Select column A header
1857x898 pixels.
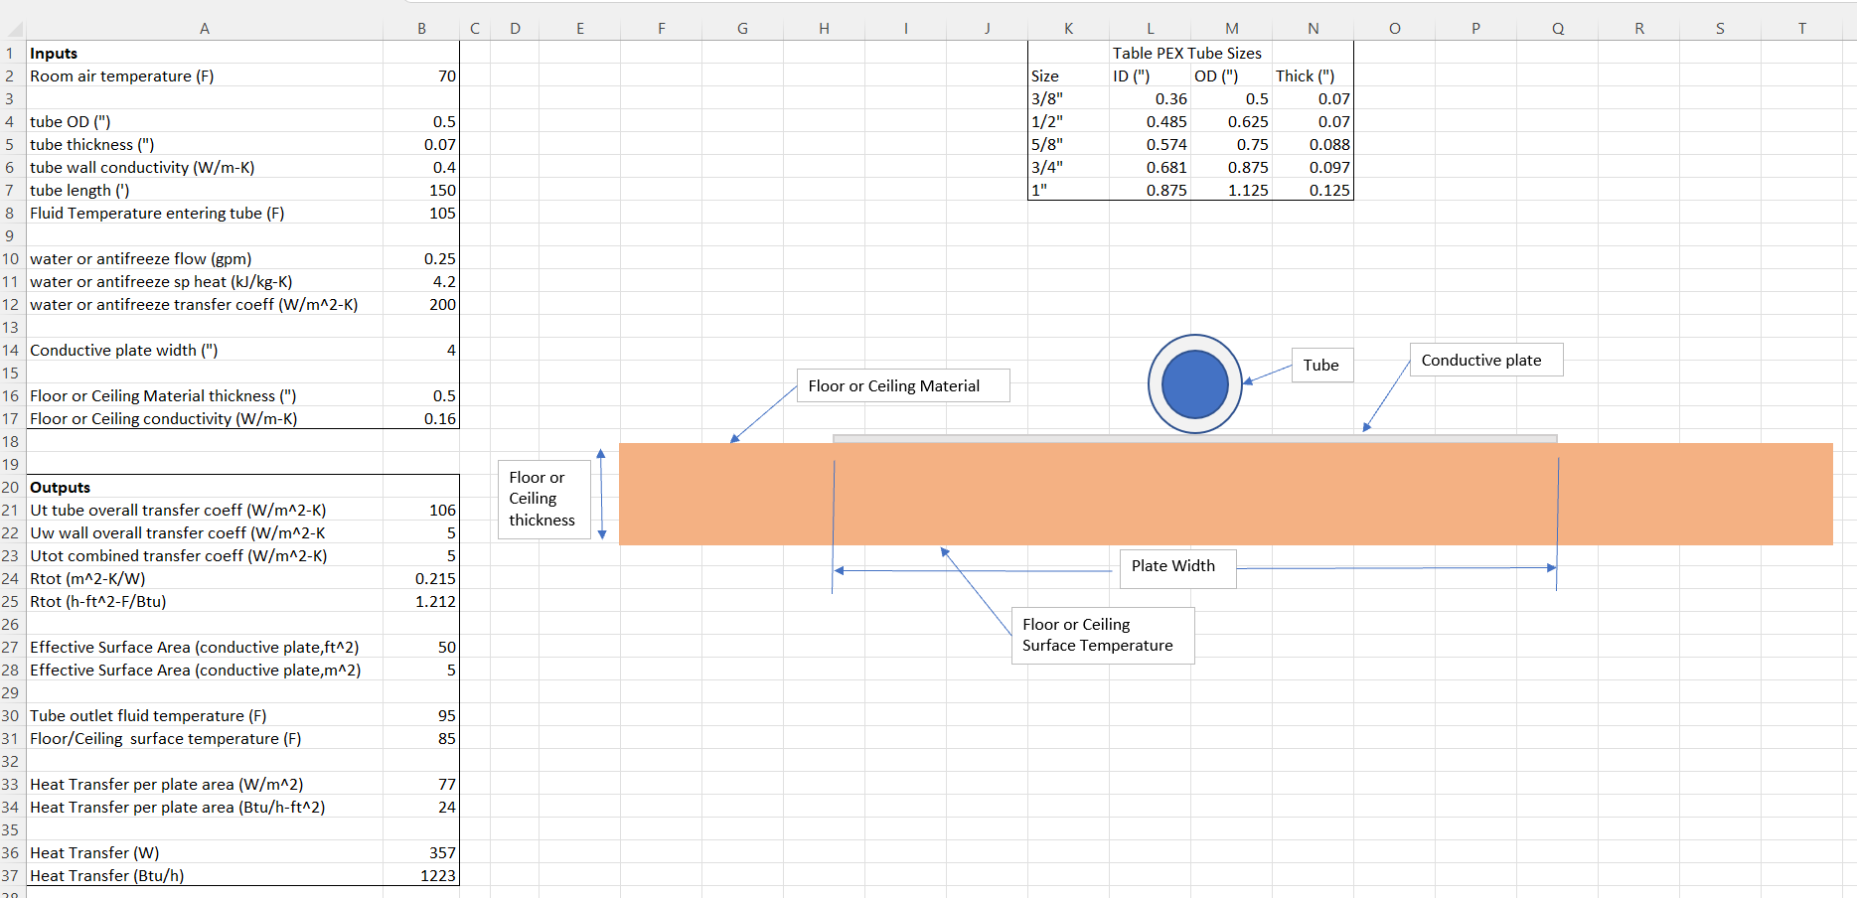click(205, 29)
